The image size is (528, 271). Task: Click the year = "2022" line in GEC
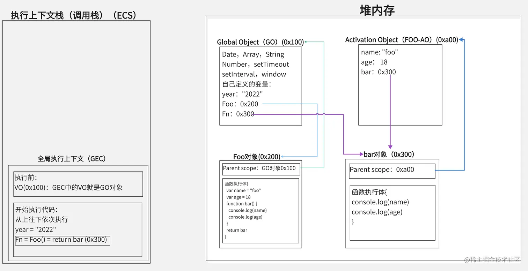pyautogui.click(x=29, y=229)
